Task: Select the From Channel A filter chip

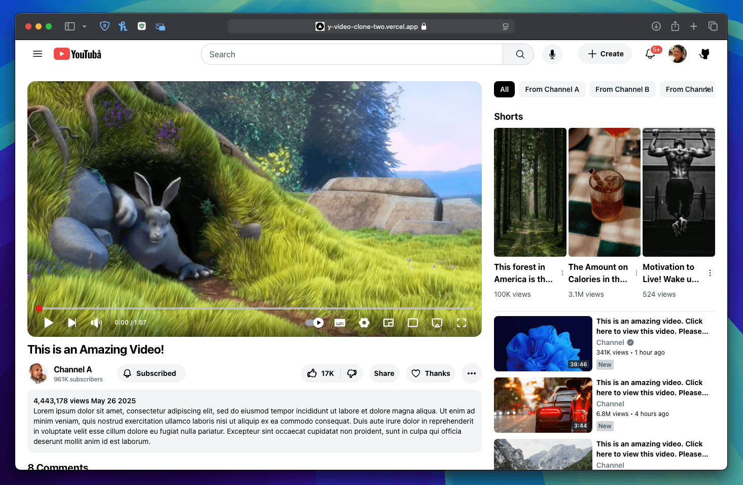Action: [x=552, y=89]
